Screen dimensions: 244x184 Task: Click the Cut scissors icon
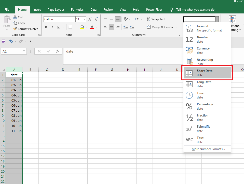point(15,17)
